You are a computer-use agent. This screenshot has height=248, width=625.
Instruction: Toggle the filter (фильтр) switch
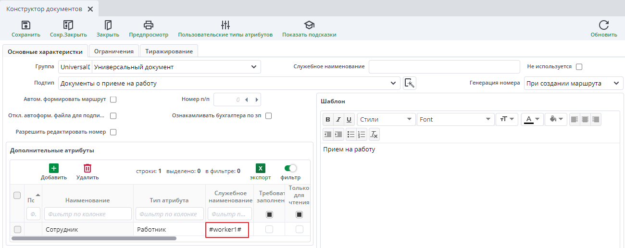pos(290,168)
